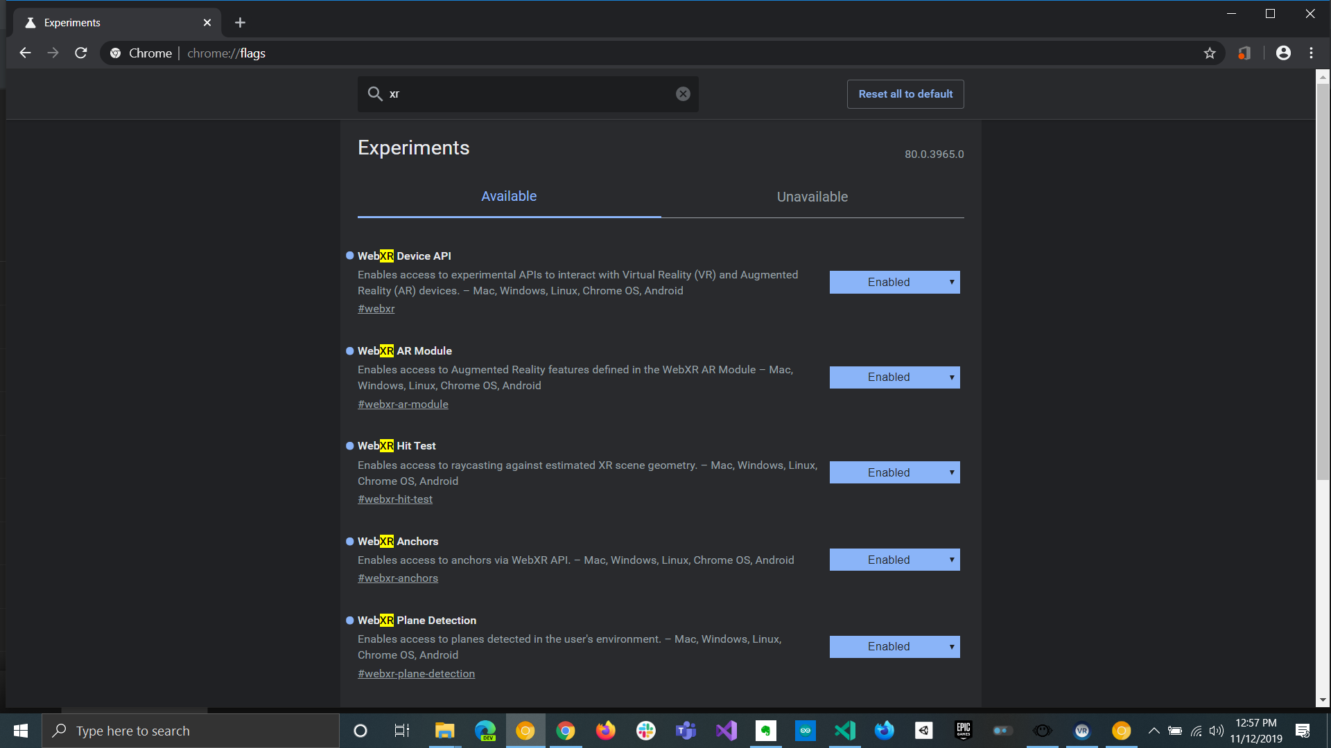1331x748 pixels.
Task: Click inside the search flags field
Action: 527,94
